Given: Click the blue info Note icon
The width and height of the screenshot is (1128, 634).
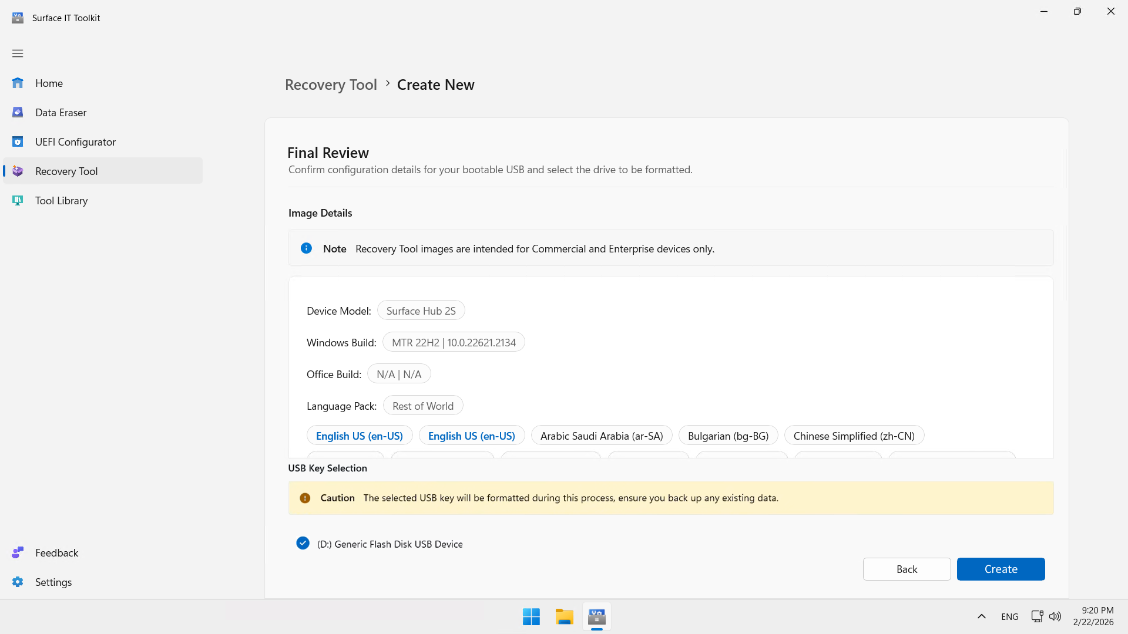Looking at the screenshot, I should [306, 248].
